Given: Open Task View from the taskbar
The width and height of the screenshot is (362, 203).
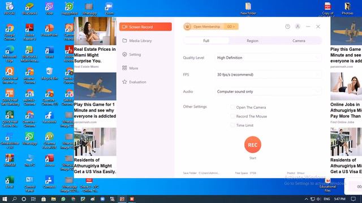Looking at the screenshot, I should click(33, 199).
